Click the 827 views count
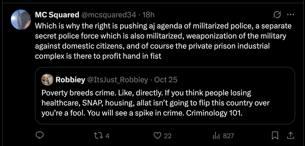The image size is (305, 146). point(228,136)
